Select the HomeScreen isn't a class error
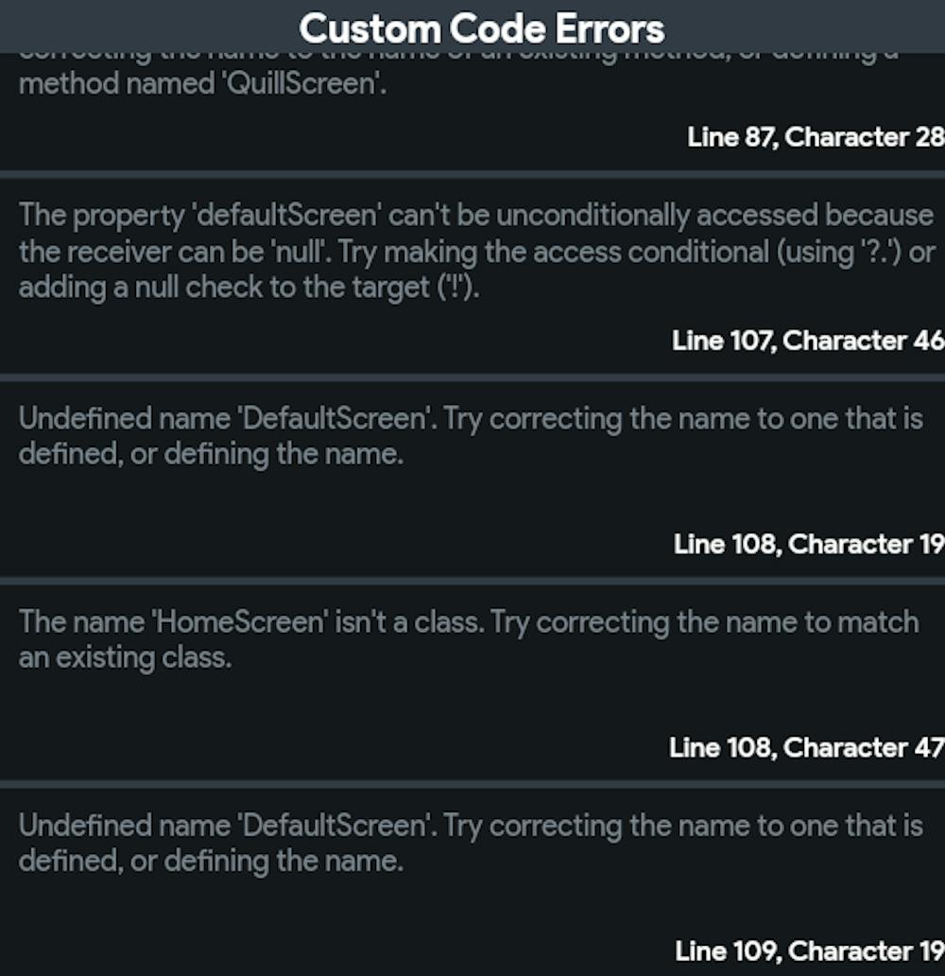945x976 pixels. [x=468, y=638]
